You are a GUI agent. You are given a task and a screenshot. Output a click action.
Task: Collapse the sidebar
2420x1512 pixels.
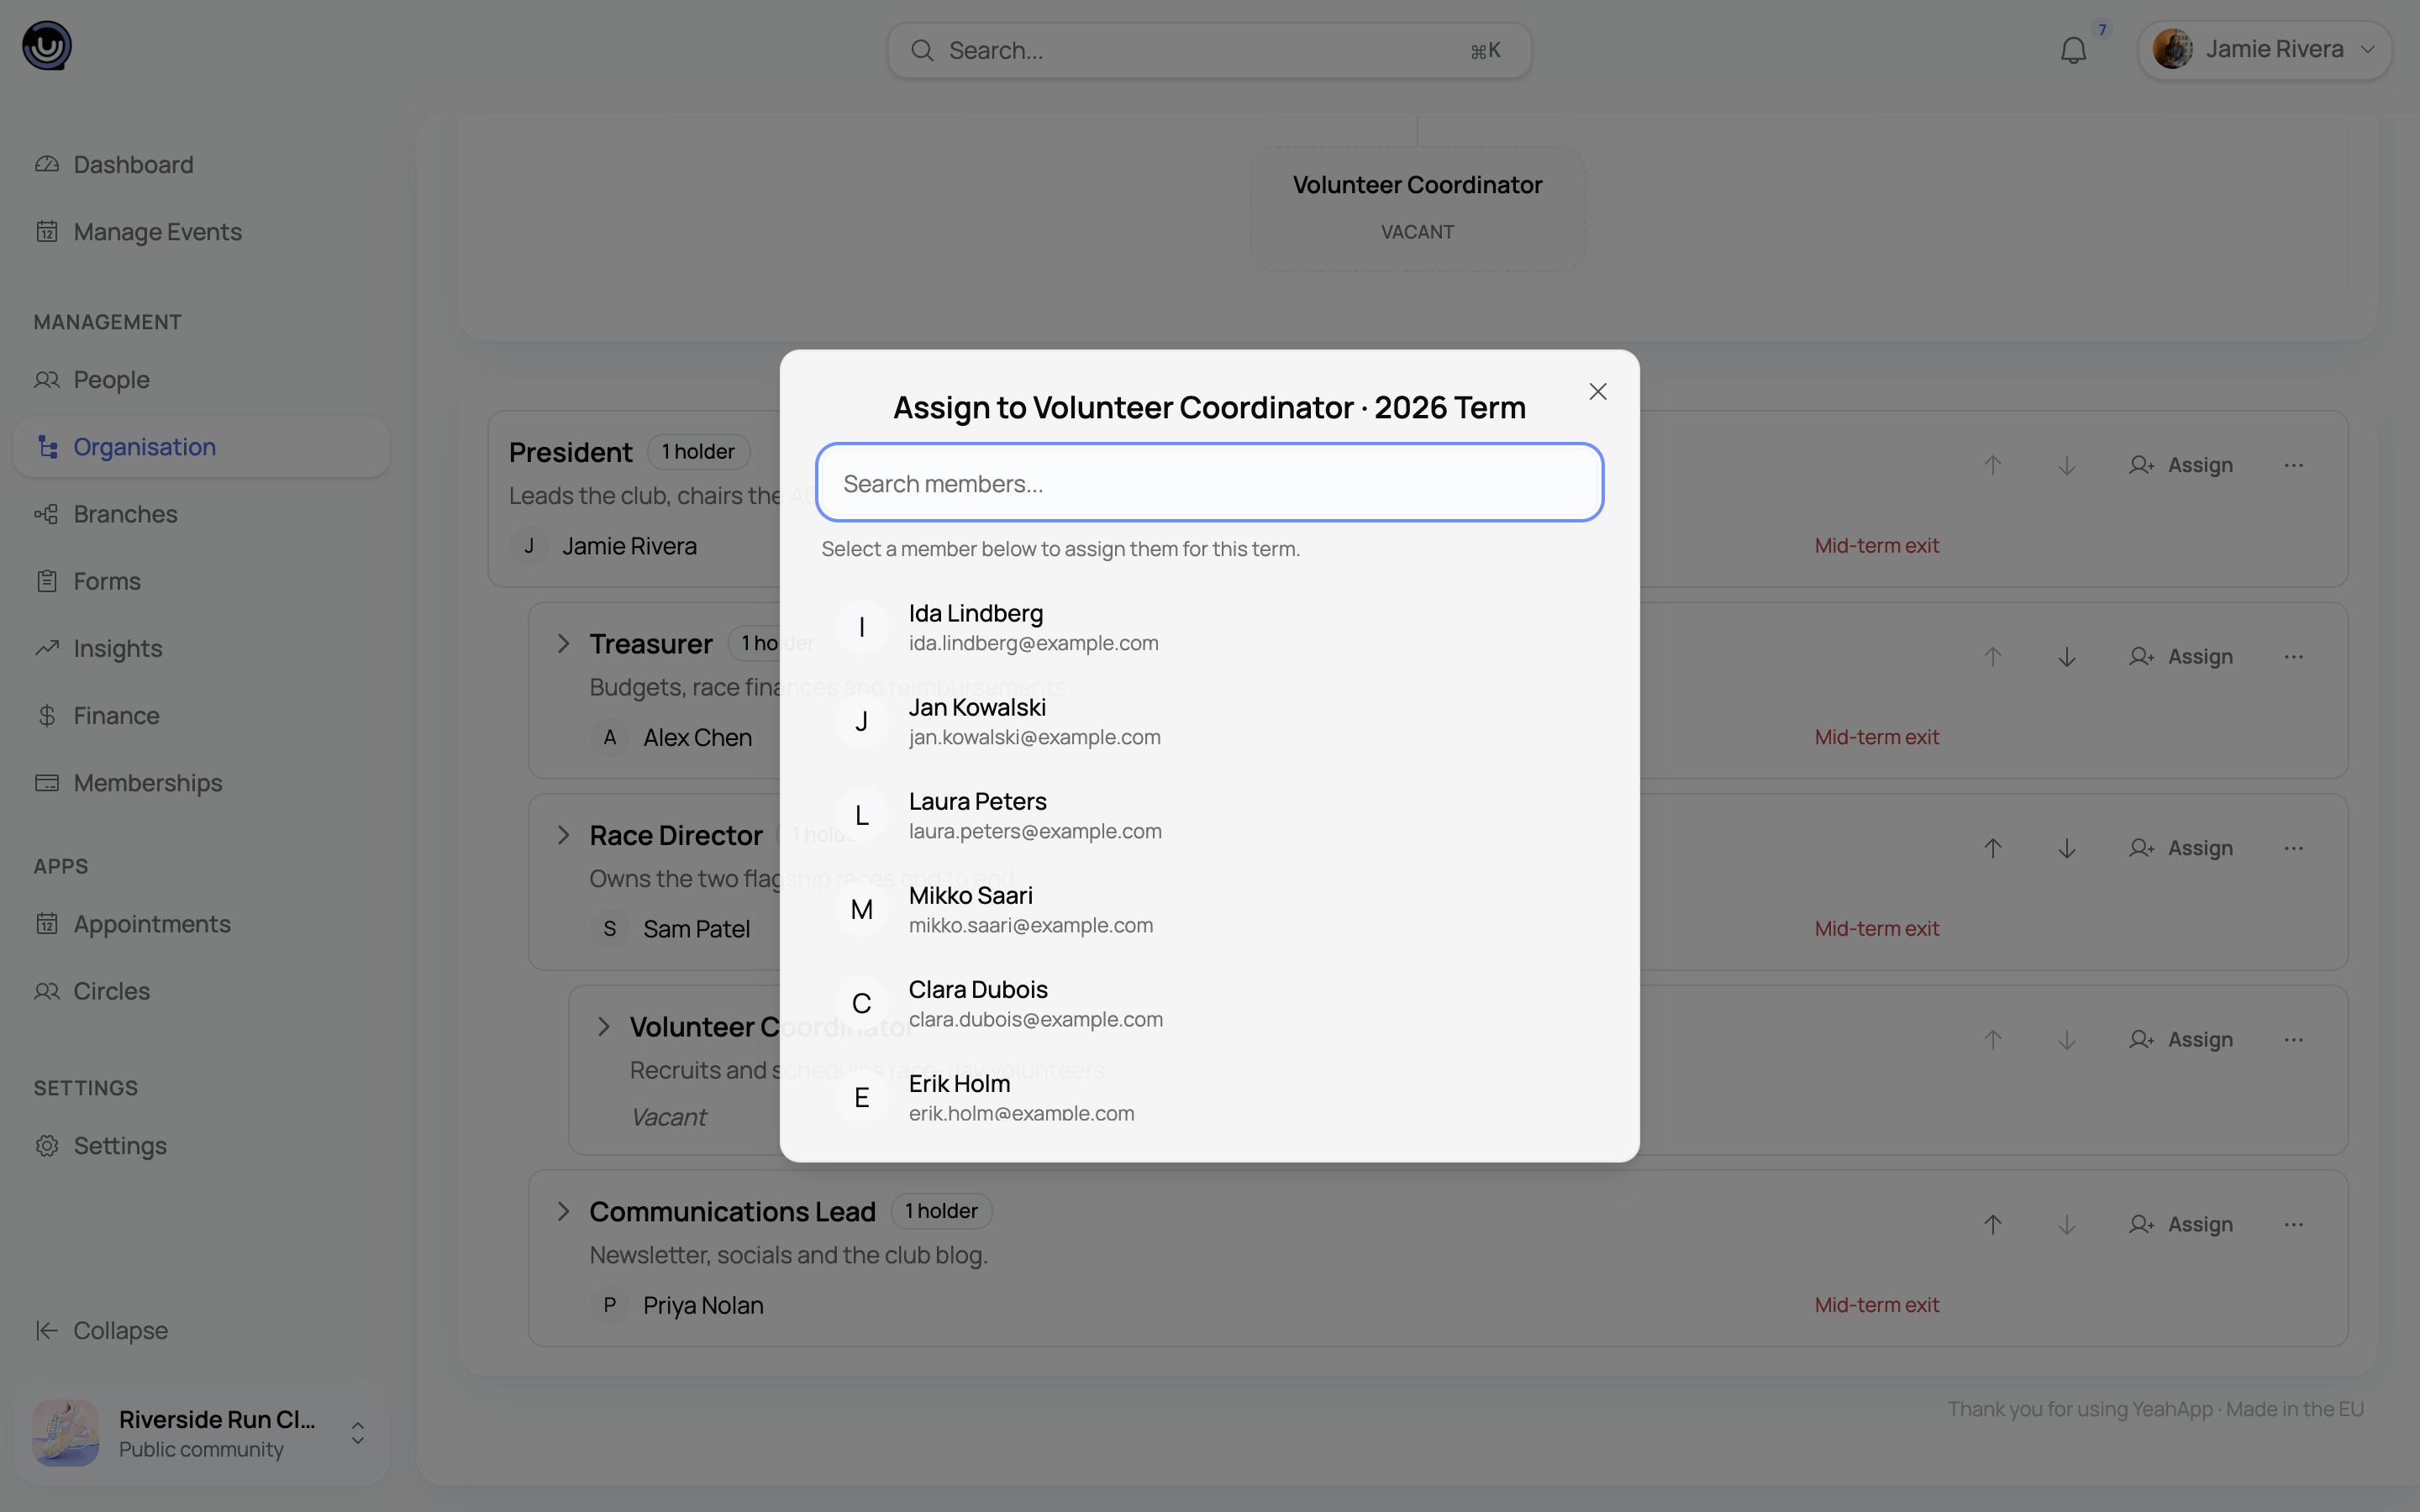click(x=201, y=1330)
